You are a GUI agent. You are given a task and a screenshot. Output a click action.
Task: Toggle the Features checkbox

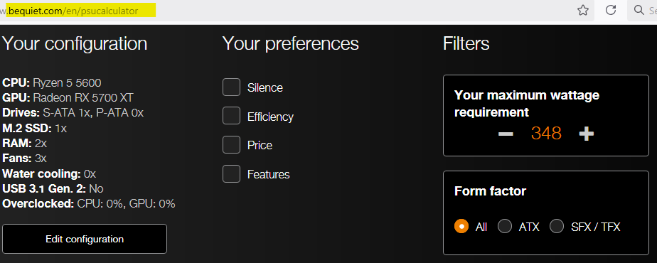click(231, 174)
